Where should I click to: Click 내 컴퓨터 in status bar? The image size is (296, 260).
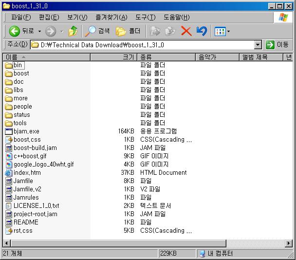pos(220,254)
